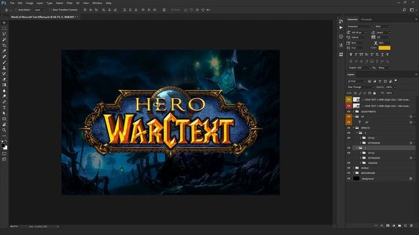Click the Delete layer trash icon
419x235 pixels.
coord(411,226)
